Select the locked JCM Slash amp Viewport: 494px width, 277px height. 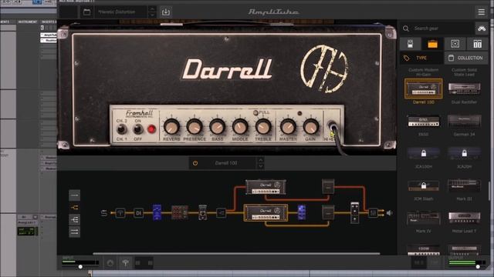pos(424,185)
